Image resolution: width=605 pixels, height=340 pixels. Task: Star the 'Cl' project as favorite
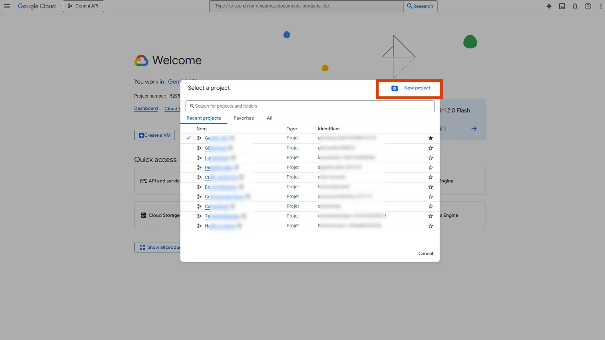430,177
